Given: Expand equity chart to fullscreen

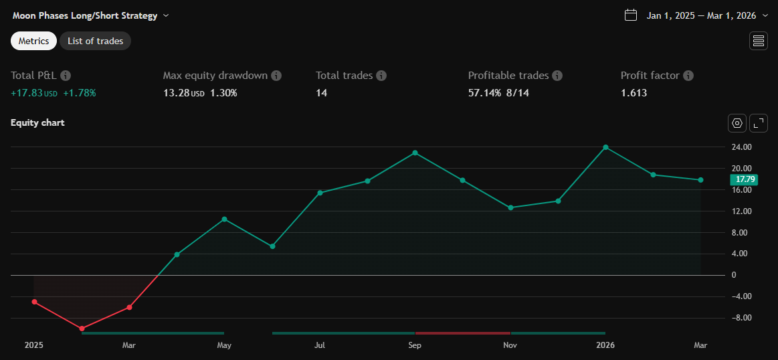Looking at the screenshot, I should [759, 123].
